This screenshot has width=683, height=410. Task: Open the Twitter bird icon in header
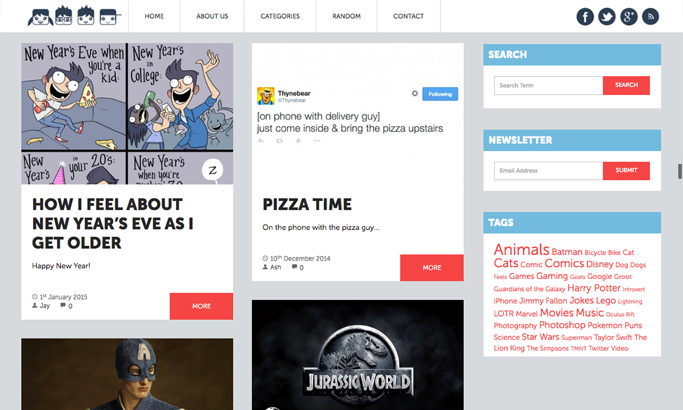[607, 17]
